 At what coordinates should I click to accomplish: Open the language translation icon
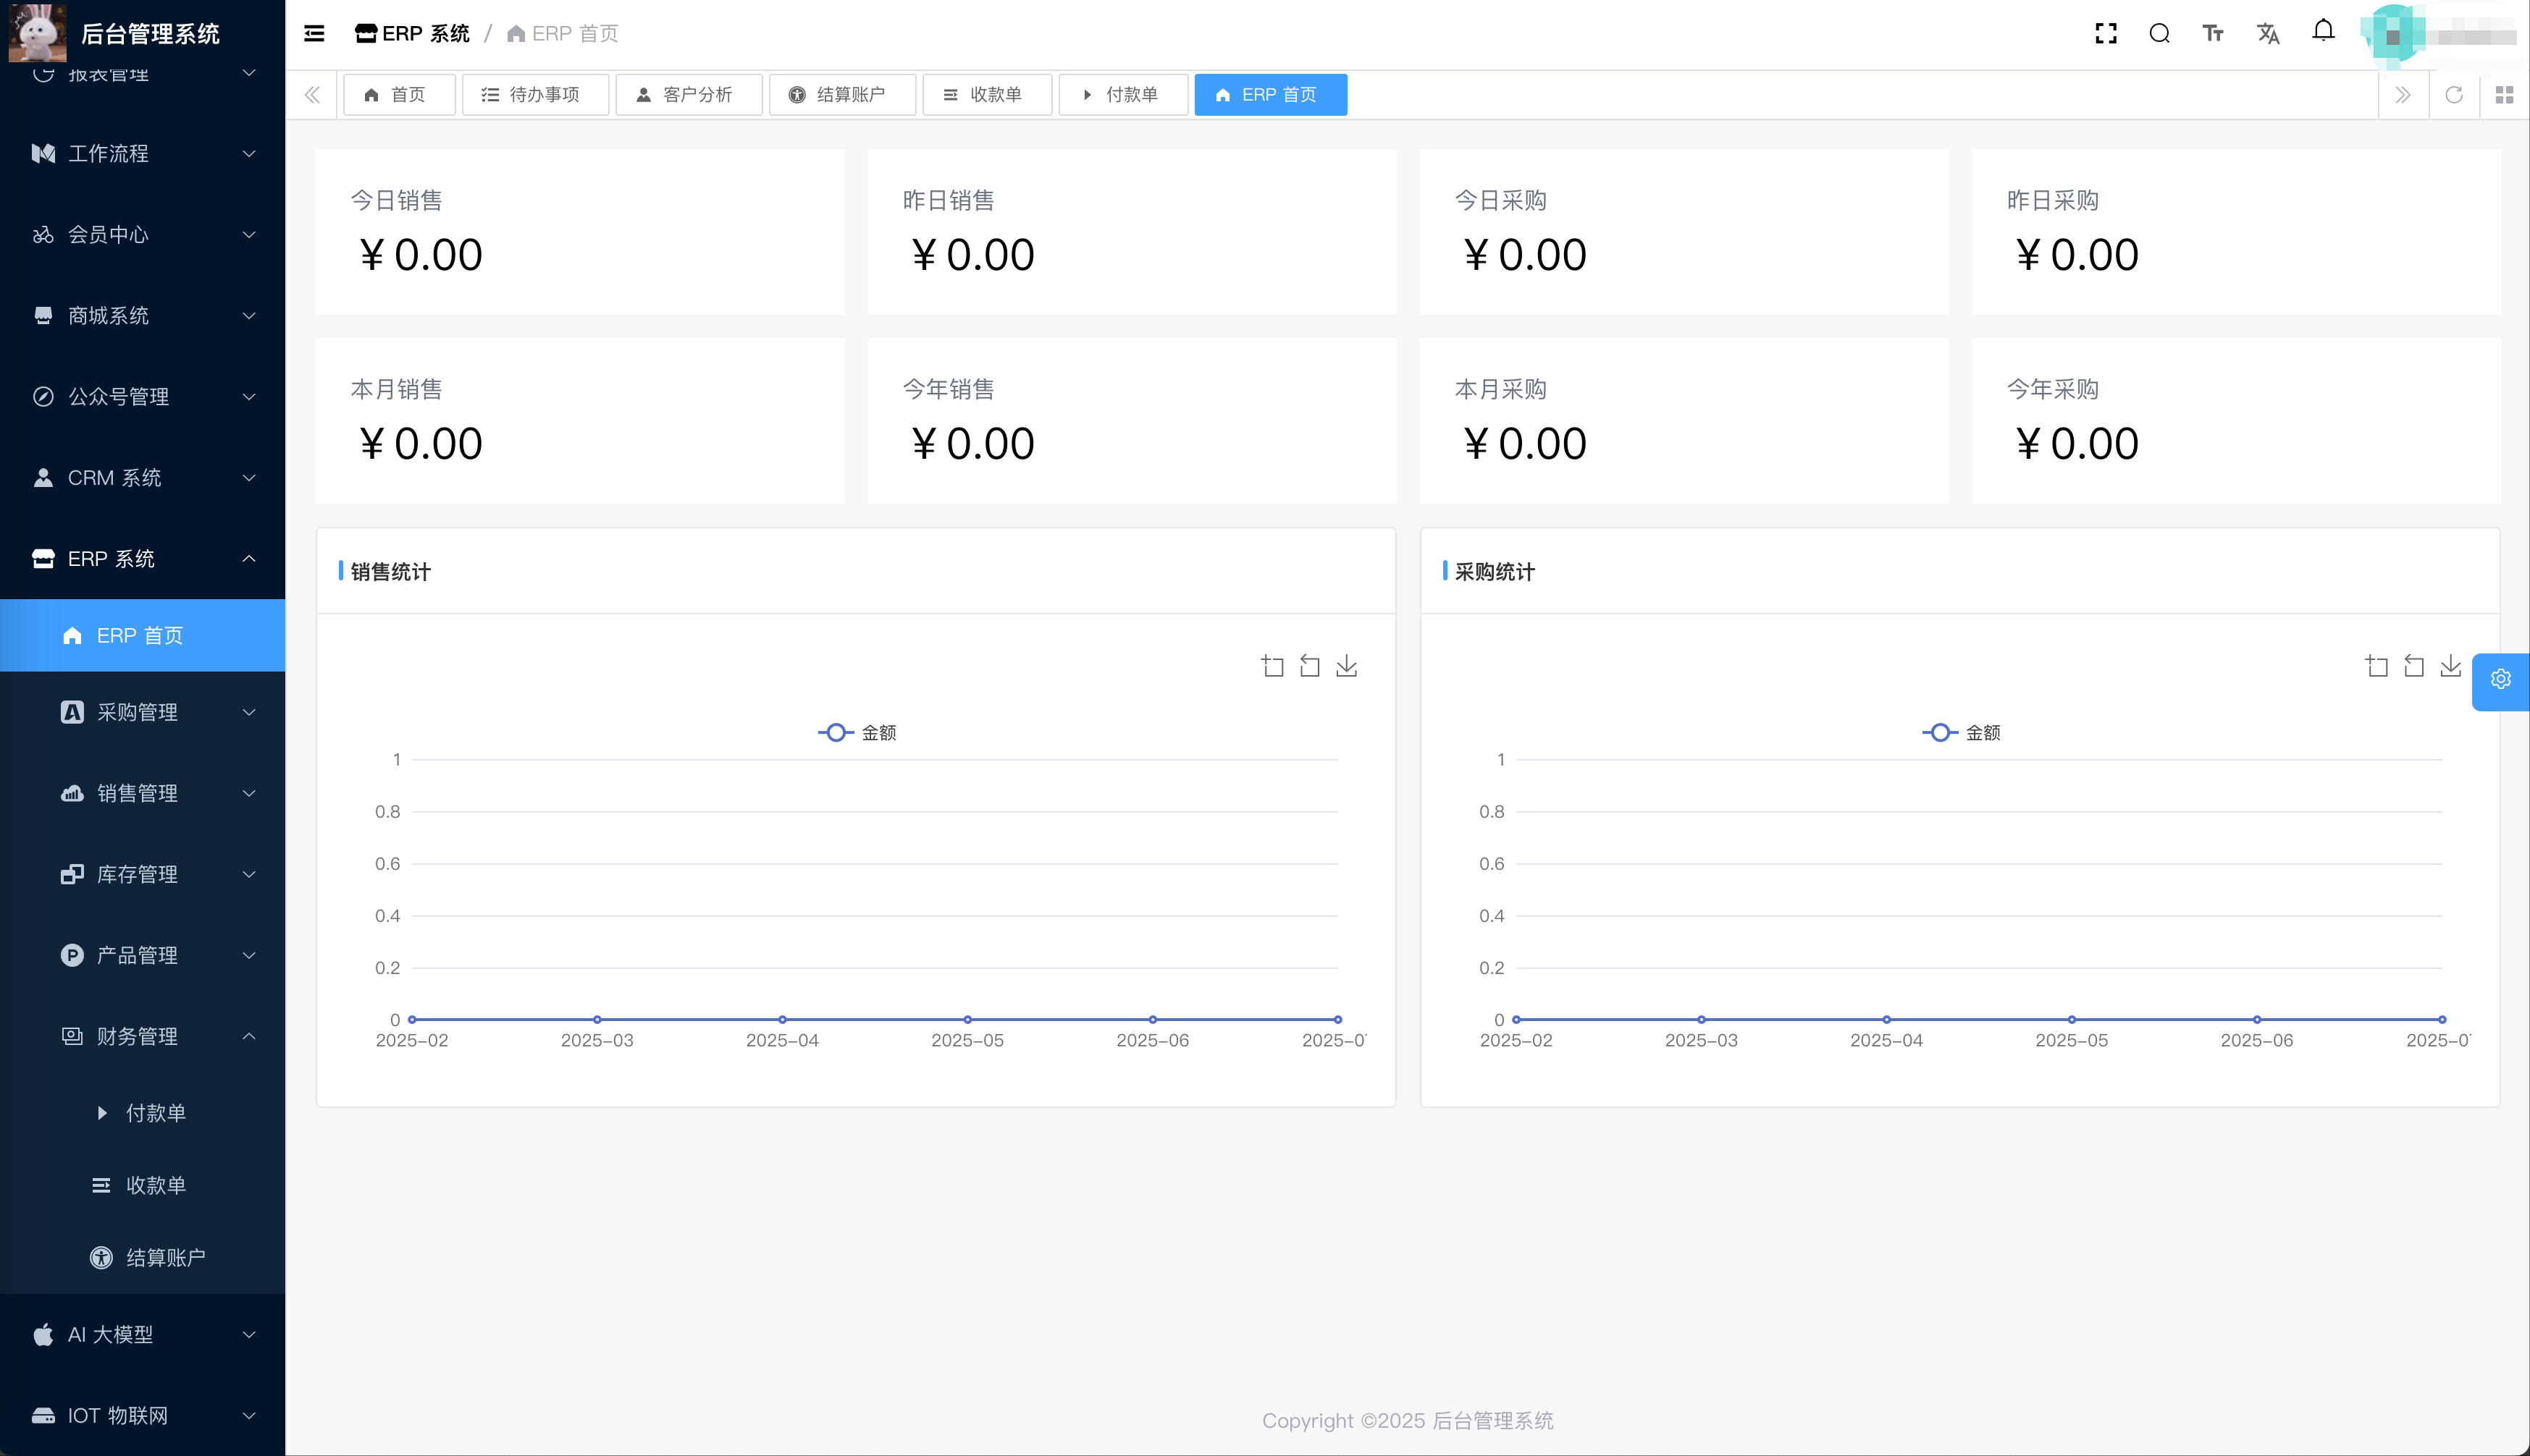point(2268,34)
